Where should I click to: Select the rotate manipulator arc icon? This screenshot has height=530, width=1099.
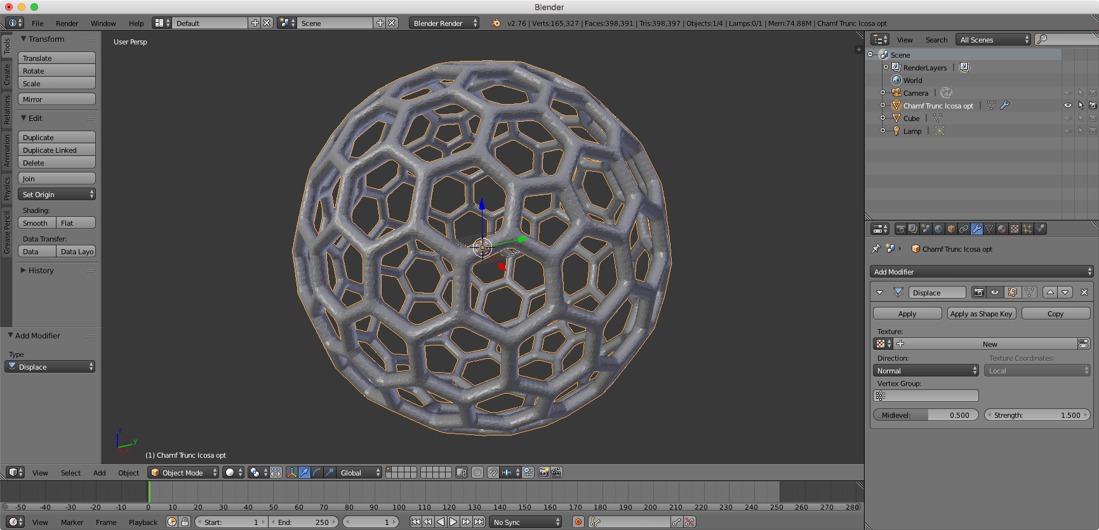click(317, 472)
